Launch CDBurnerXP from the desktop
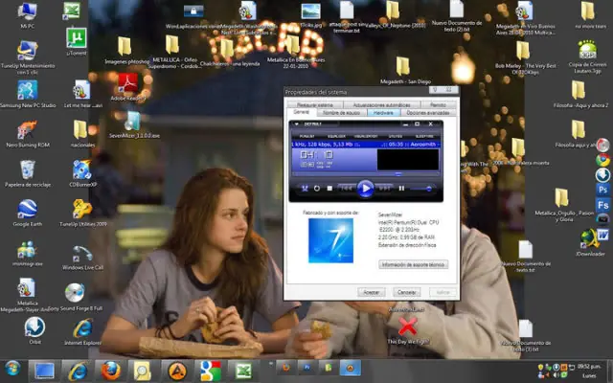 tap(82, 169)
